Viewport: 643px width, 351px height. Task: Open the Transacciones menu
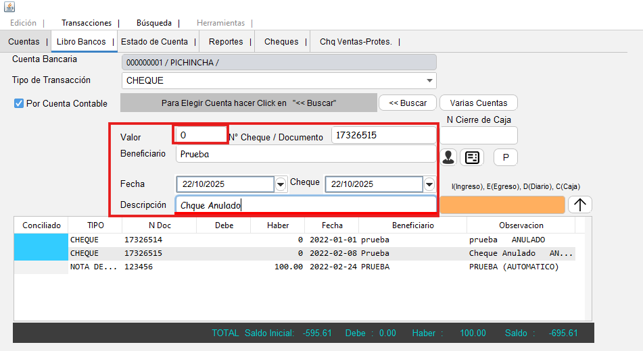point(86,23)
